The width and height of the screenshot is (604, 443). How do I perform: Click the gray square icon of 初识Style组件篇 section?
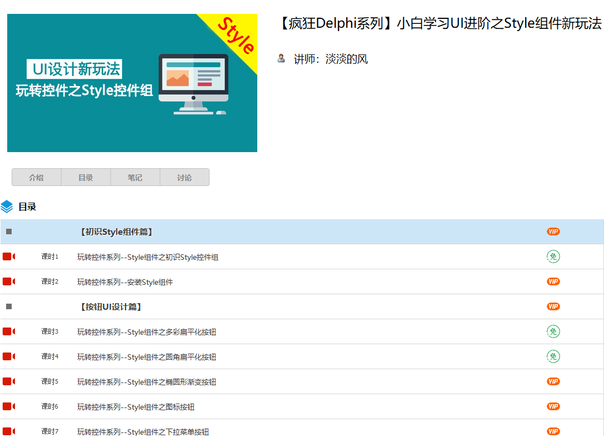[8, 231]
